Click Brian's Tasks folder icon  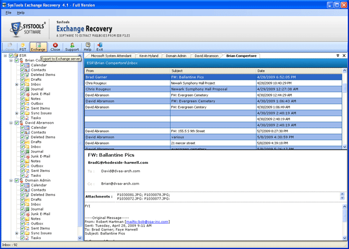27,118
